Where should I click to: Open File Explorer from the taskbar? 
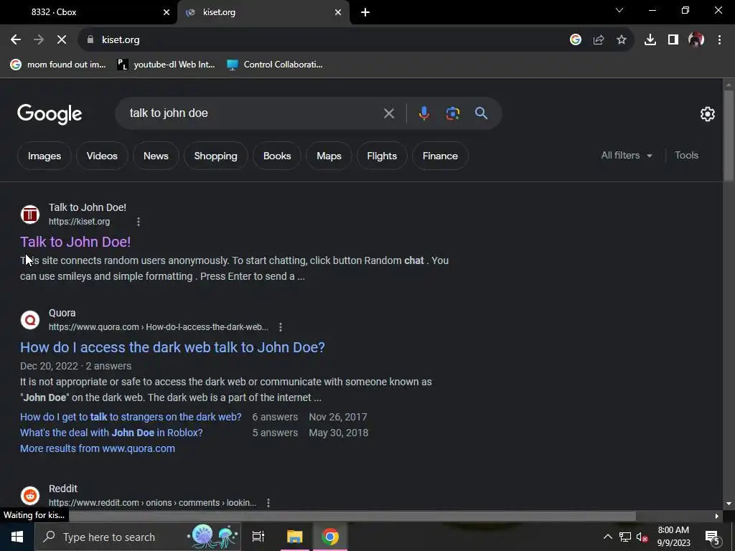295,537
